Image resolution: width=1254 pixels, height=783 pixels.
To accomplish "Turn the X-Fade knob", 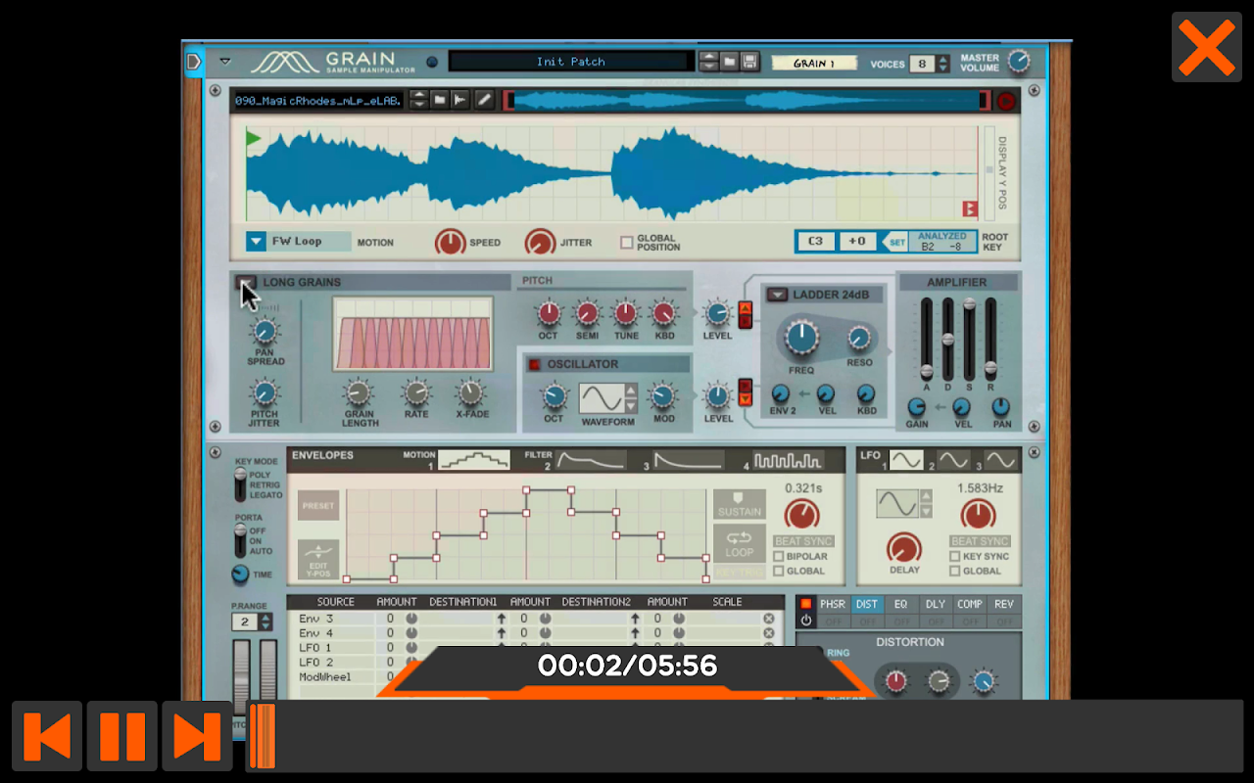I will click(471, 392).
